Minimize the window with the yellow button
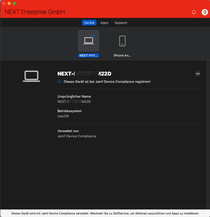Image resolution: width=210 pixels, height=217 pixels. (x=9, y=3)
